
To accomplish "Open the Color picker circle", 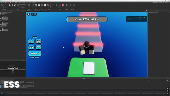I will 45,5.
